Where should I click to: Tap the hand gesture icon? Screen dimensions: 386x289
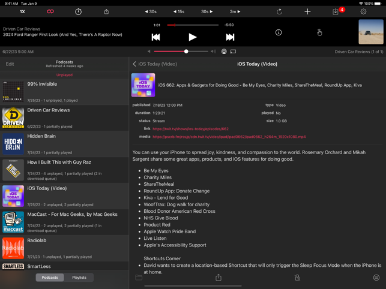[319, 32]
